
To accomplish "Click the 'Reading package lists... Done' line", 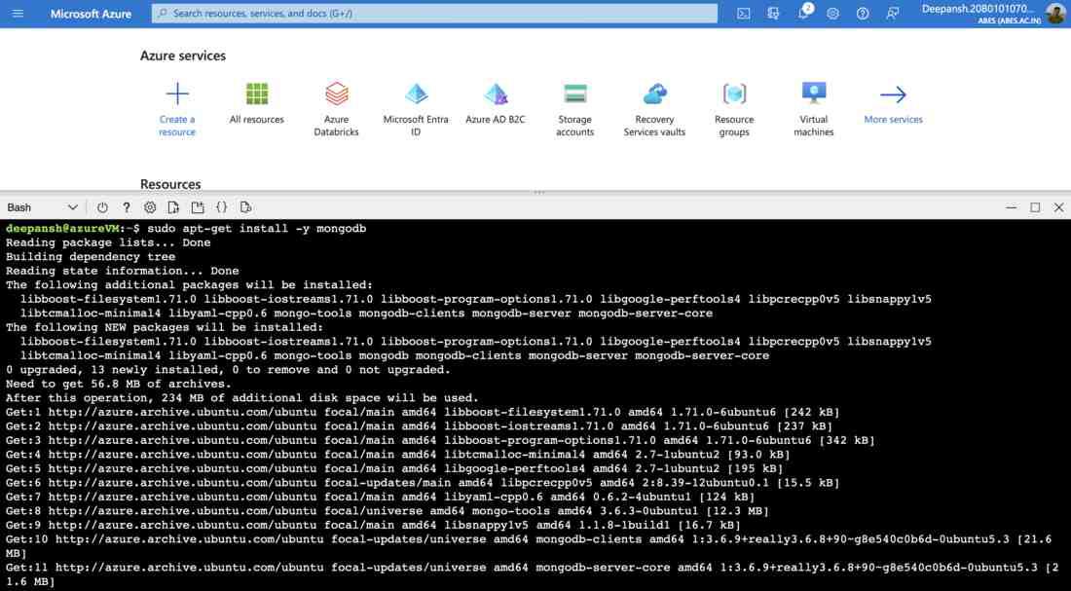I will click(x=108, y=242).
